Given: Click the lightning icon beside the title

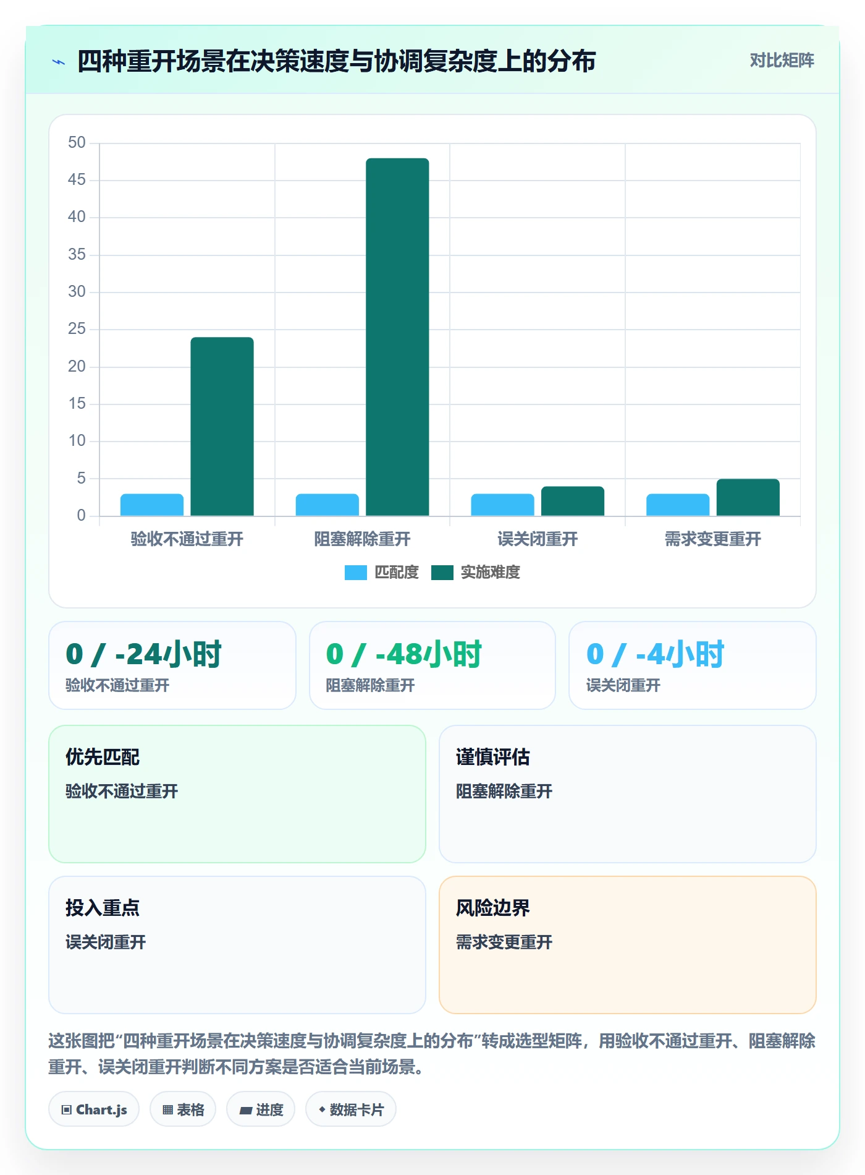Looking at the screenshot, I should tap(59, 62).
